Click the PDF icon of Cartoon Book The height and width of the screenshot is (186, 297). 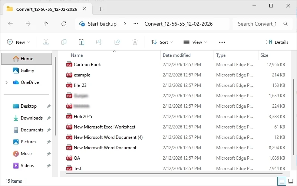pos(69,65)
